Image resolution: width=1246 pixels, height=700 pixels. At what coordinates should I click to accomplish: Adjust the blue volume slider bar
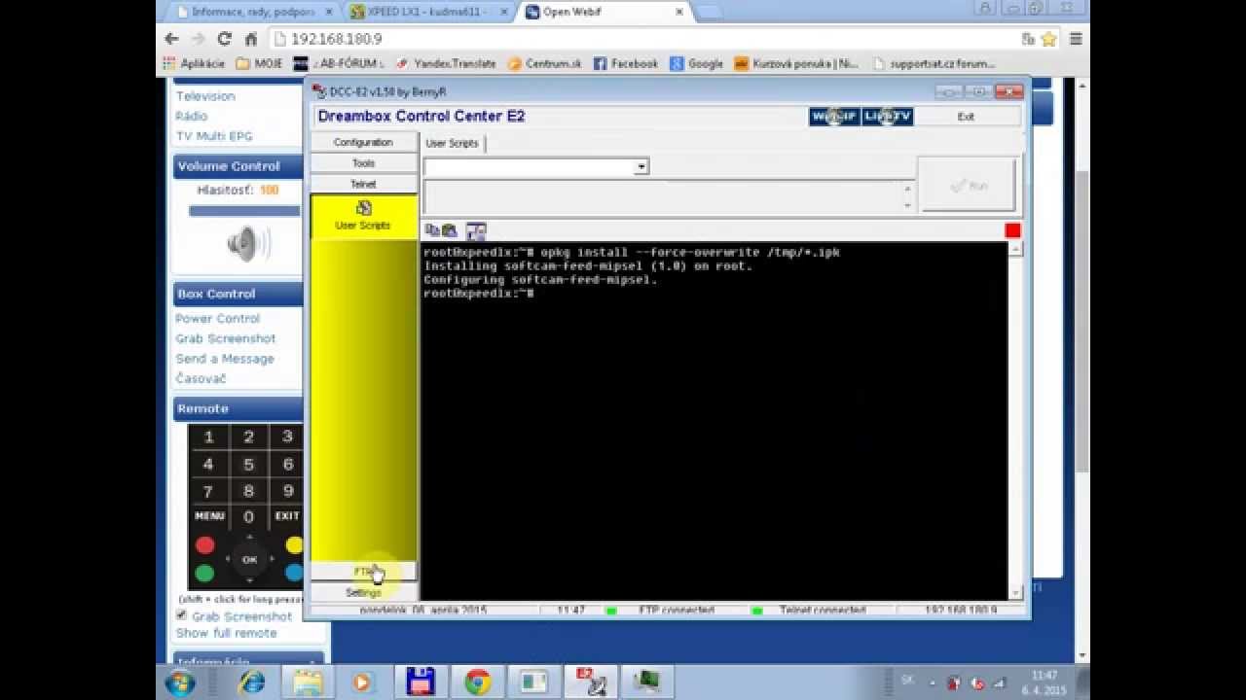click(244, 210)
